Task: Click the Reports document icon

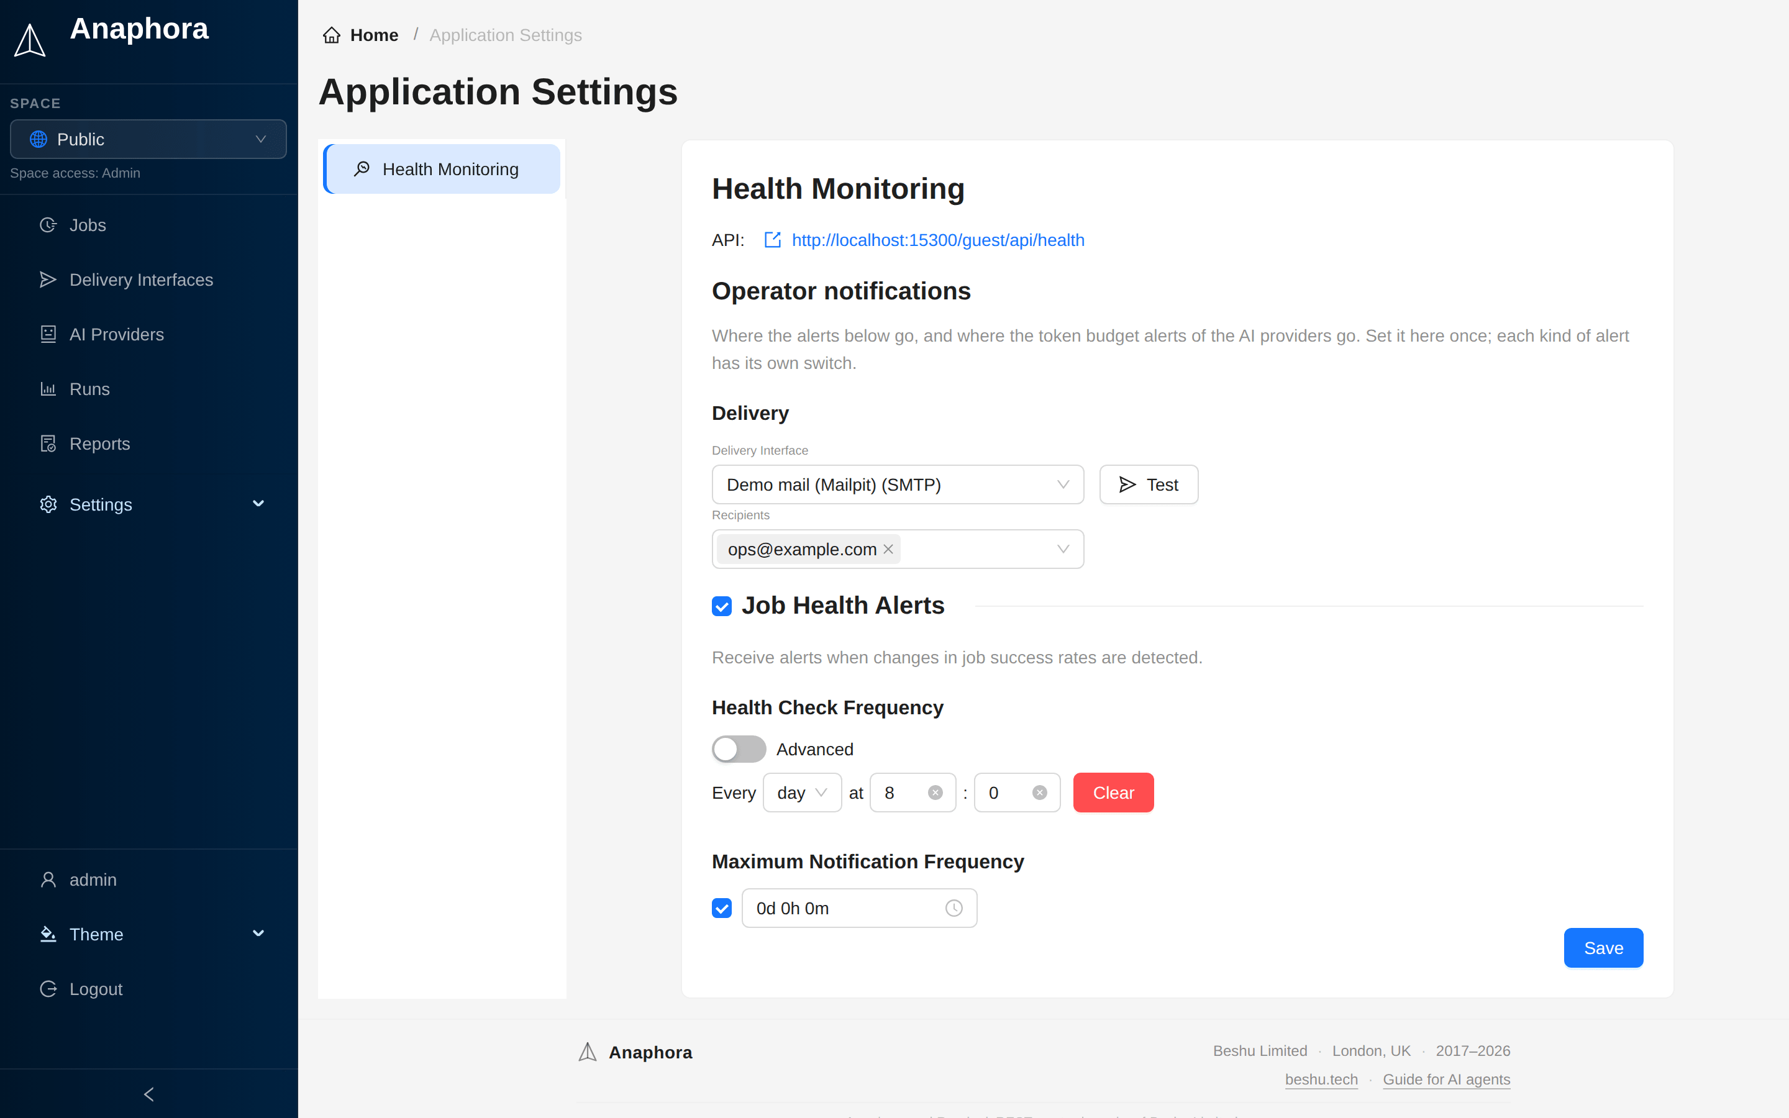Action: 48,443
